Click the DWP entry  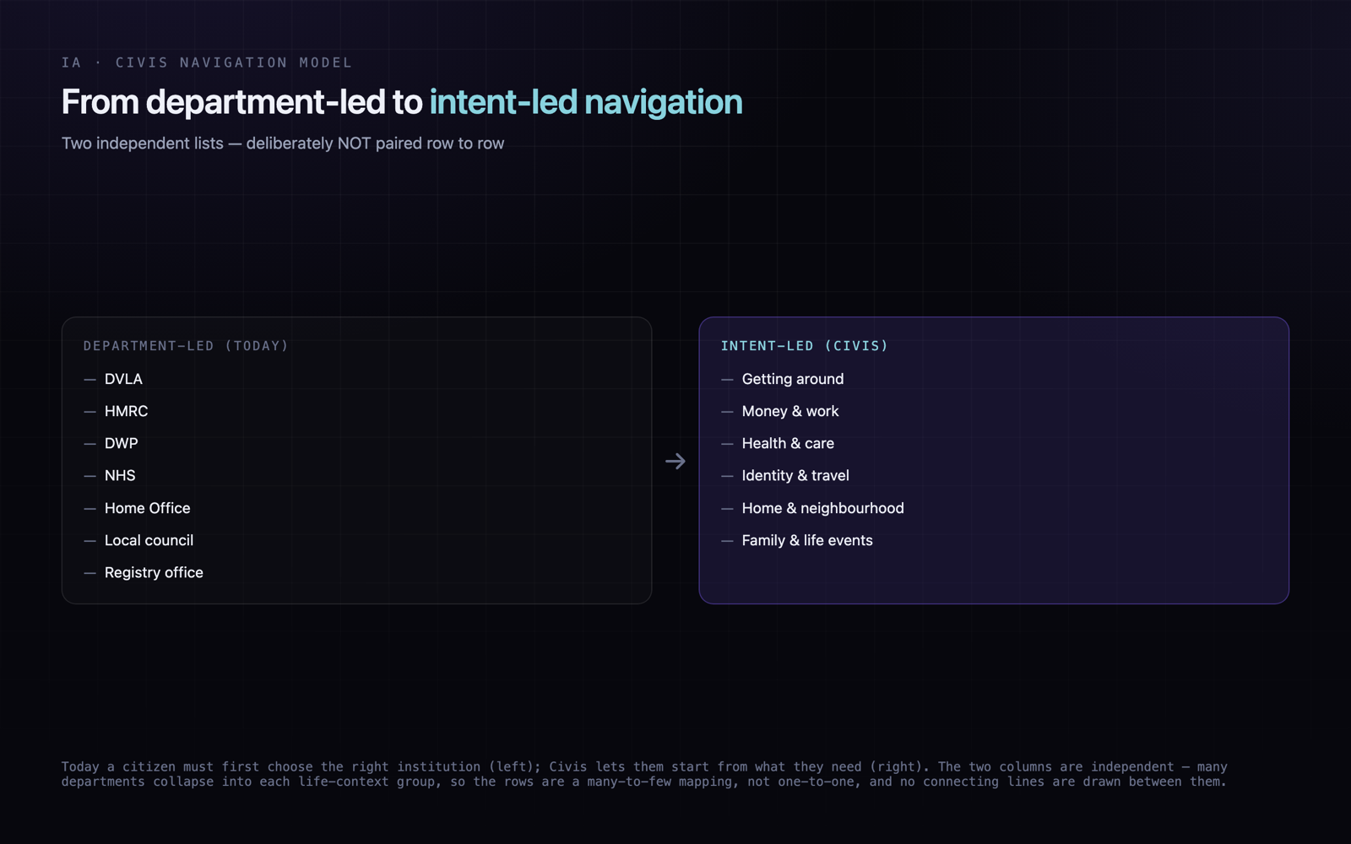pyautogui.click(x=121, y=443)
